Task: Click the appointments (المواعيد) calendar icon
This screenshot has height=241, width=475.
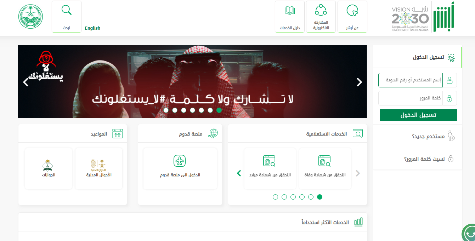Action: point(118,134)
